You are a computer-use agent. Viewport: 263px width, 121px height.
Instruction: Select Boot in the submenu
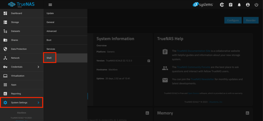click(x=65, y=40)
